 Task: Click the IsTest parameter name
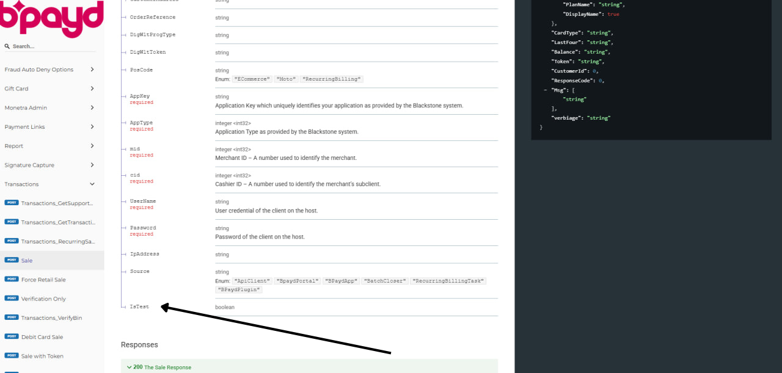140,306
